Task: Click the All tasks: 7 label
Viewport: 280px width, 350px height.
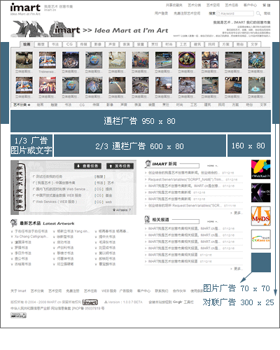Action: (x=122, y=210)
